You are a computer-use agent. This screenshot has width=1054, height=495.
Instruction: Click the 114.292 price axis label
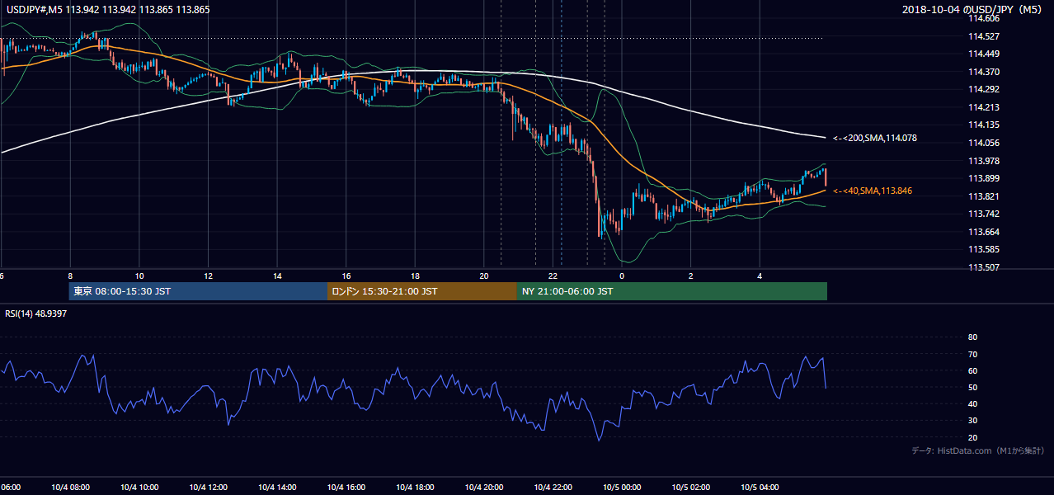point(983,89)
